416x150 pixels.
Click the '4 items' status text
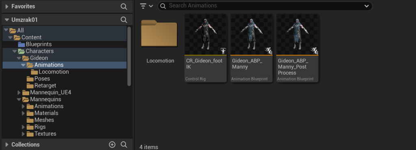(149, 147)
